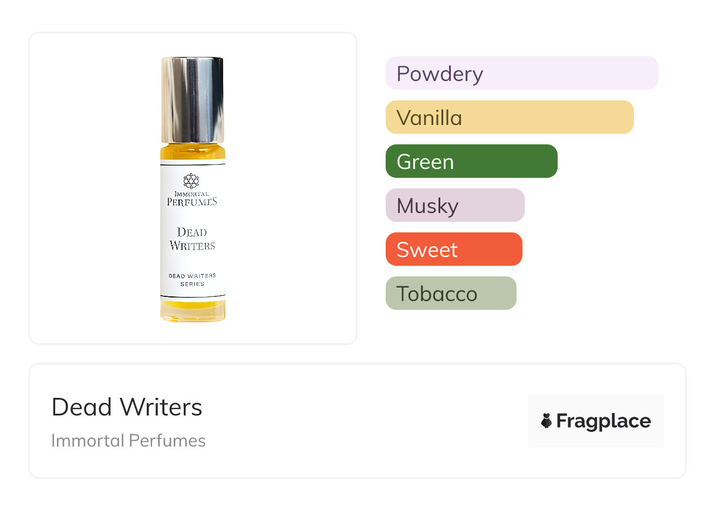This screenshot has height=507, width=715.
Task: Click the Immortal Perfumes emblem on the bottle label
Action: (191, 181)
